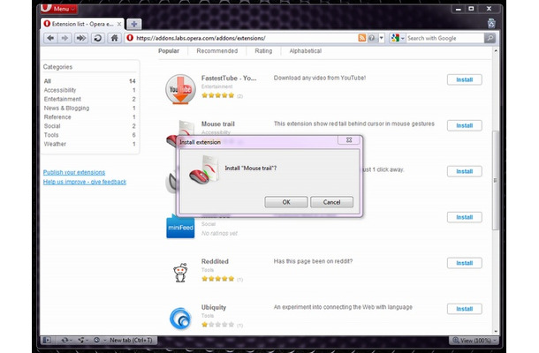
Task: Open the View (100%) zoom dropdown
Action: [474, 341]
